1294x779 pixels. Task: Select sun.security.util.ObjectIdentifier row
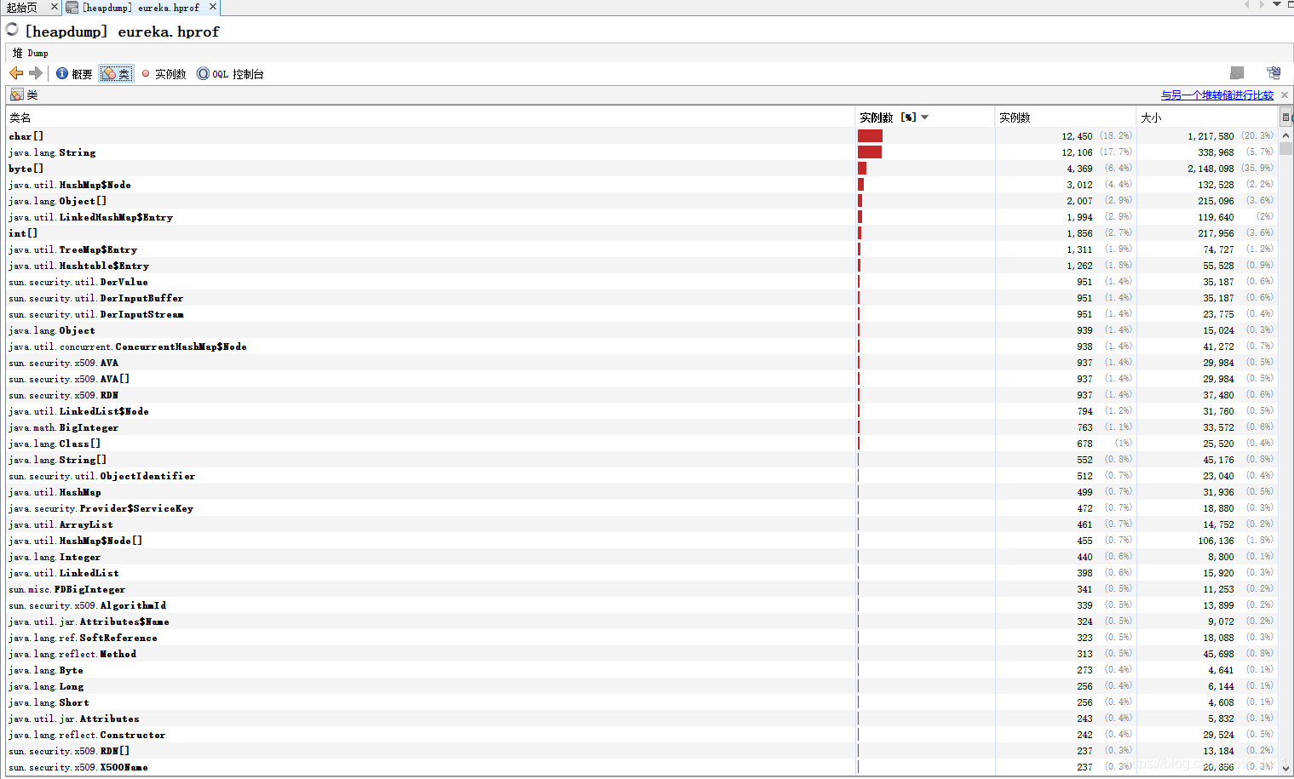coord(643,476)
